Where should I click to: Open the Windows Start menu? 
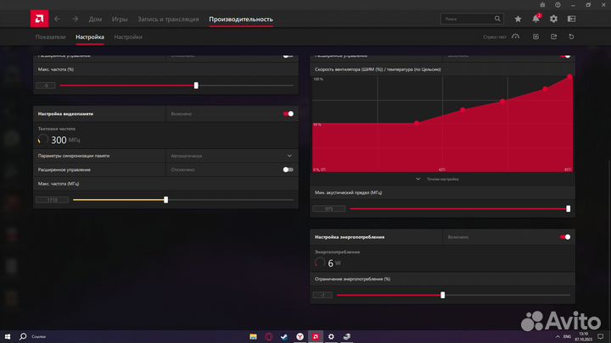pos(8,336)
